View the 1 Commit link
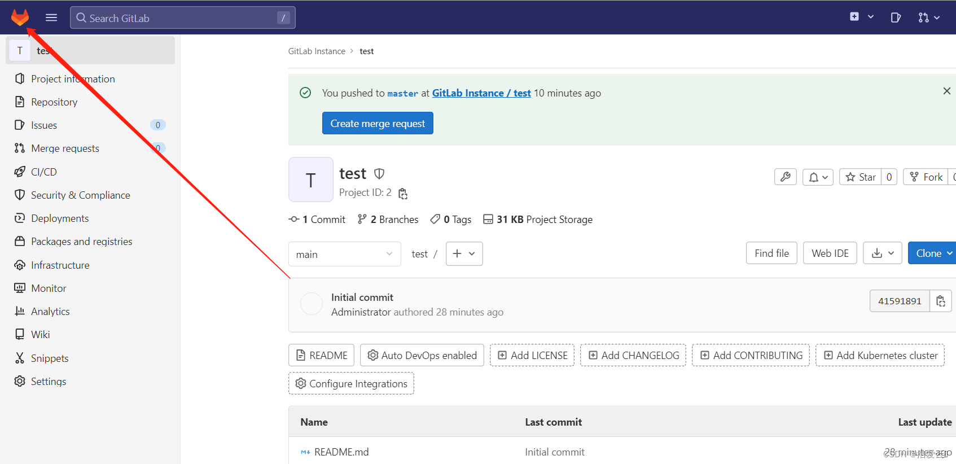956x464 pixels. pos(317,219)
